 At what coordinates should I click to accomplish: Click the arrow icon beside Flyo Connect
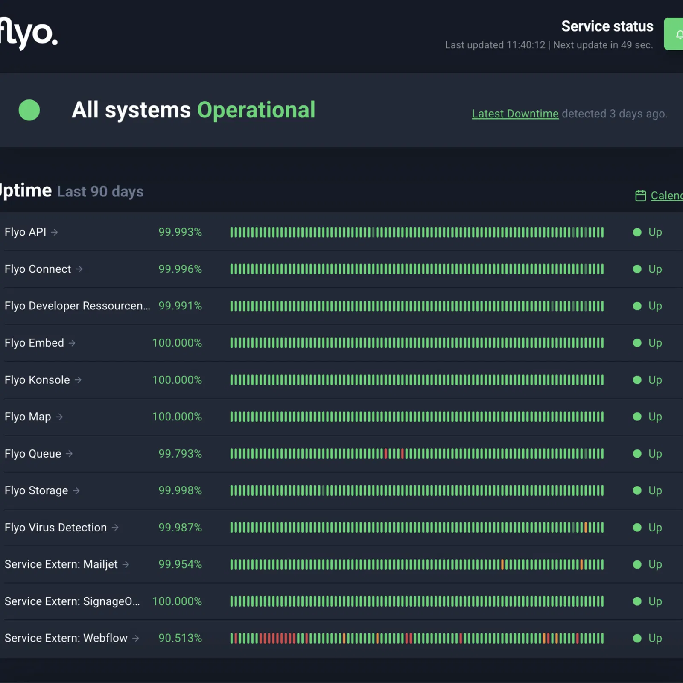click(x=79, y=269)
